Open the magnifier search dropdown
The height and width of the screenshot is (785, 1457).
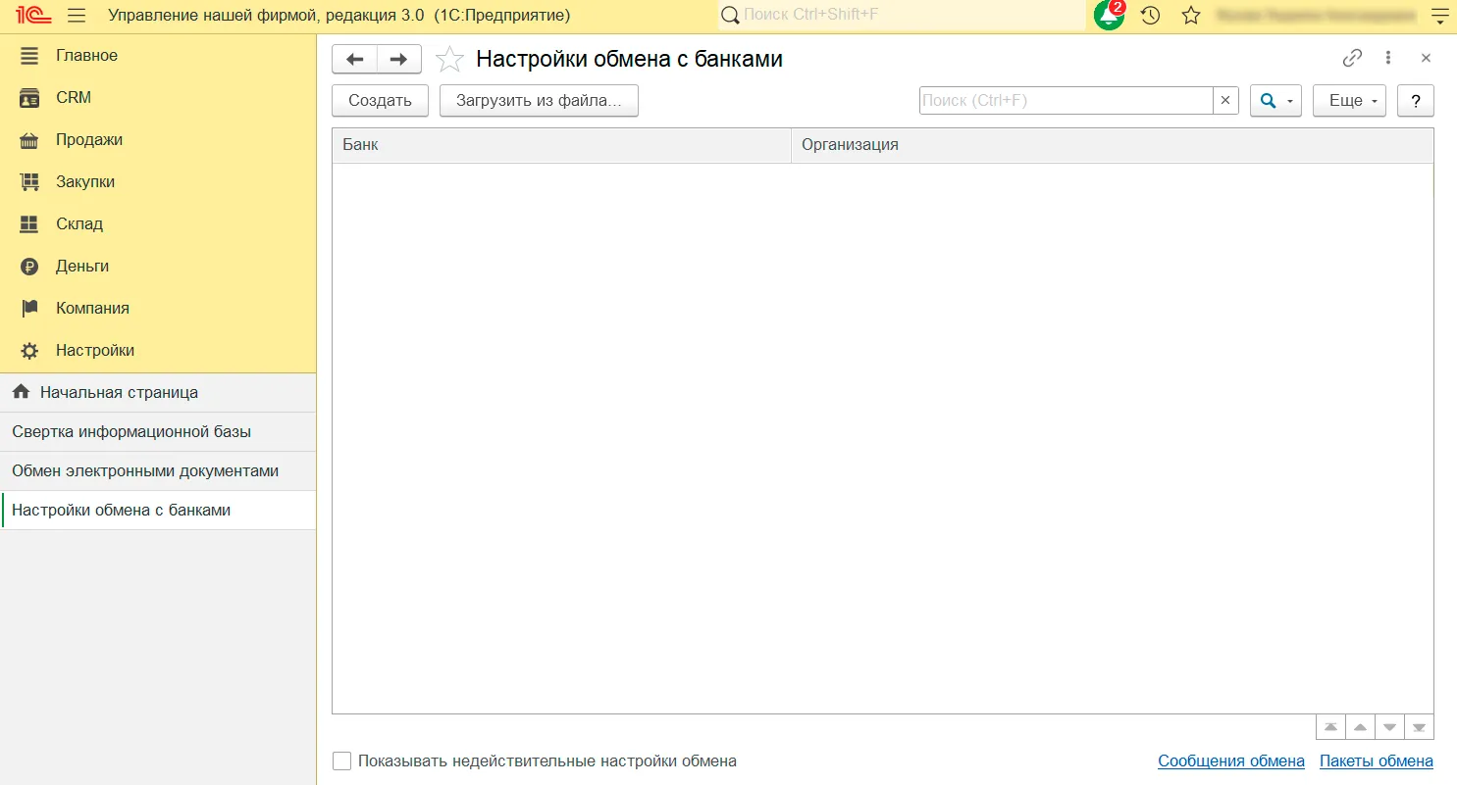pyautogui.click(x=1275, y=101)
